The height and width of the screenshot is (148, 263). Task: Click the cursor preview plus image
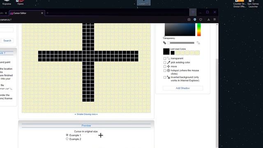[x=101, y=135]
